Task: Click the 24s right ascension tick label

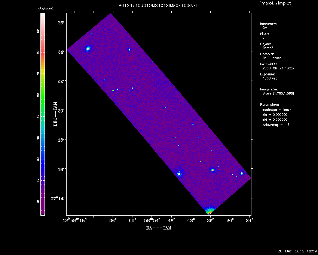Action: [x=250, y=220]
